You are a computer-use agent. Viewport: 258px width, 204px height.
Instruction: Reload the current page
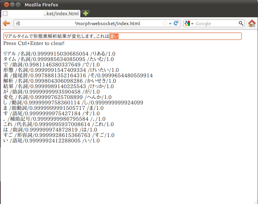pyautogui.click(x=176, y=24)
